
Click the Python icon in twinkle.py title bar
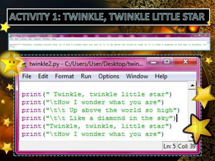point(10,36)
